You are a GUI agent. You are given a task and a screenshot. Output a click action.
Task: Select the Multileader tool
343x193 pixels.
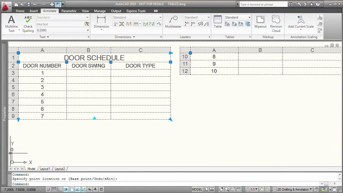tap(173, 22)
